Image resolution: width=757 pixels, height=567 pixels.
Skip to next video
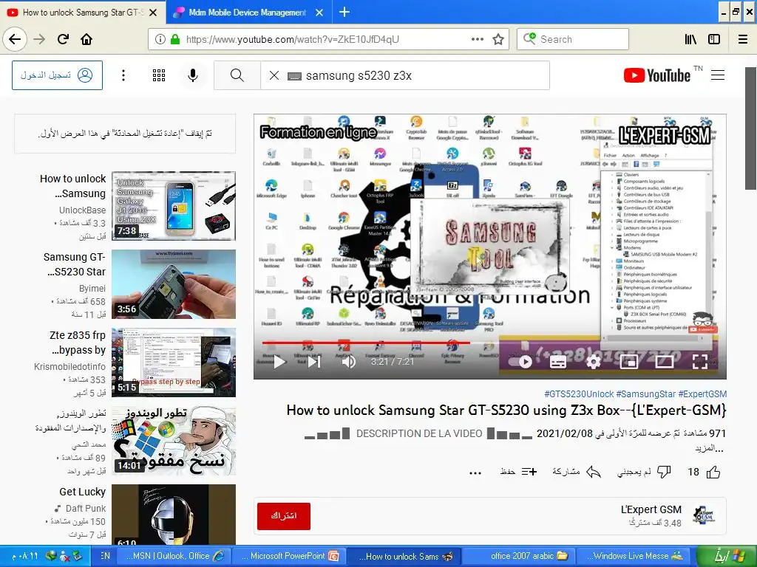[314, 362]
